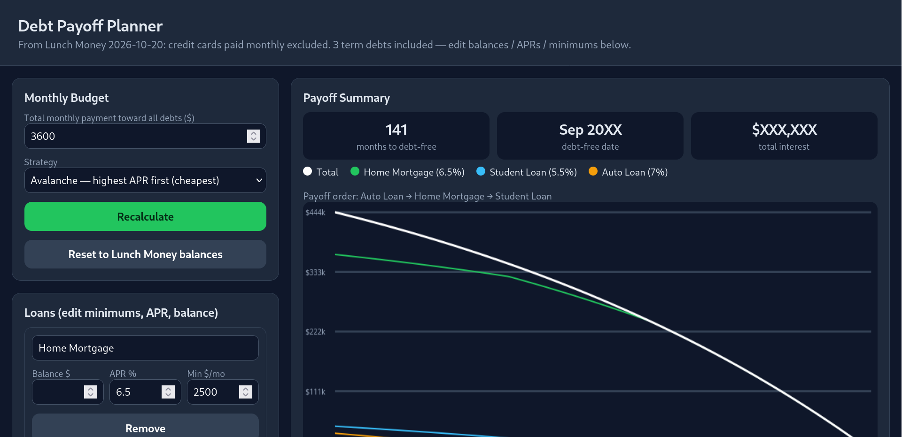
Task: Click the 'Total' legend label
Action: (327, 172)
